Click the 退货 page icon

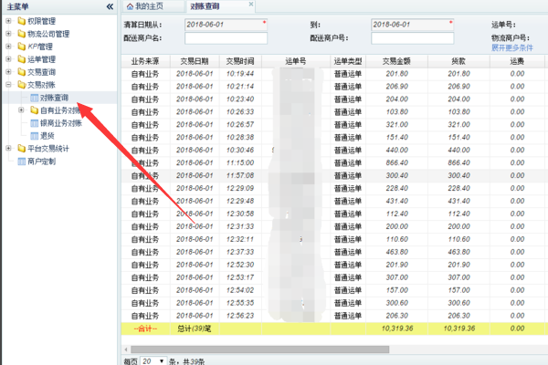coord(35,136)
